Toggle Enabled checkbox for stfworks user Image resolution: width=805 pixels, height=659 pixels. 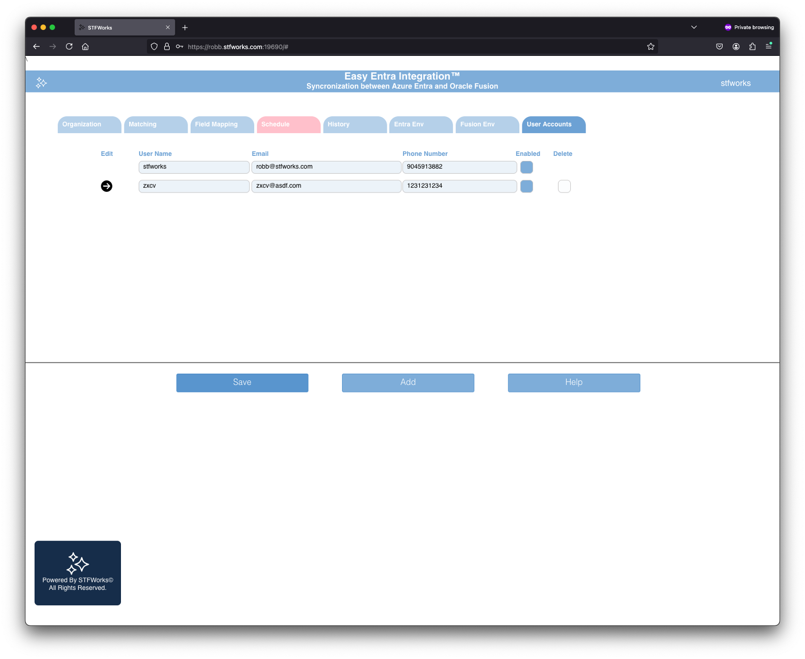point(527,168)
